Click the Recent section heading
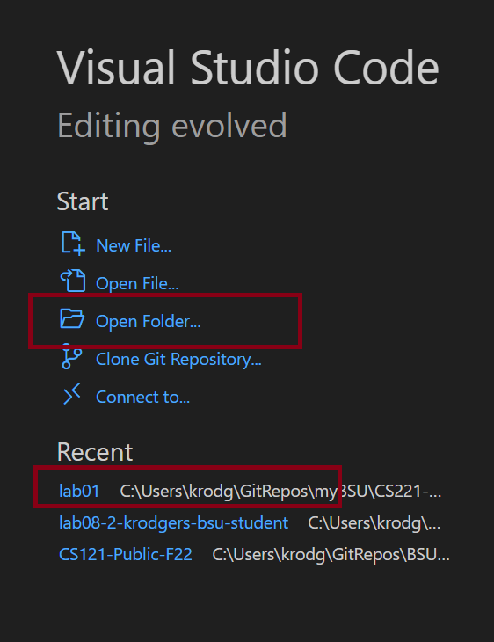 pyautogui.click(x=95, y=452)
